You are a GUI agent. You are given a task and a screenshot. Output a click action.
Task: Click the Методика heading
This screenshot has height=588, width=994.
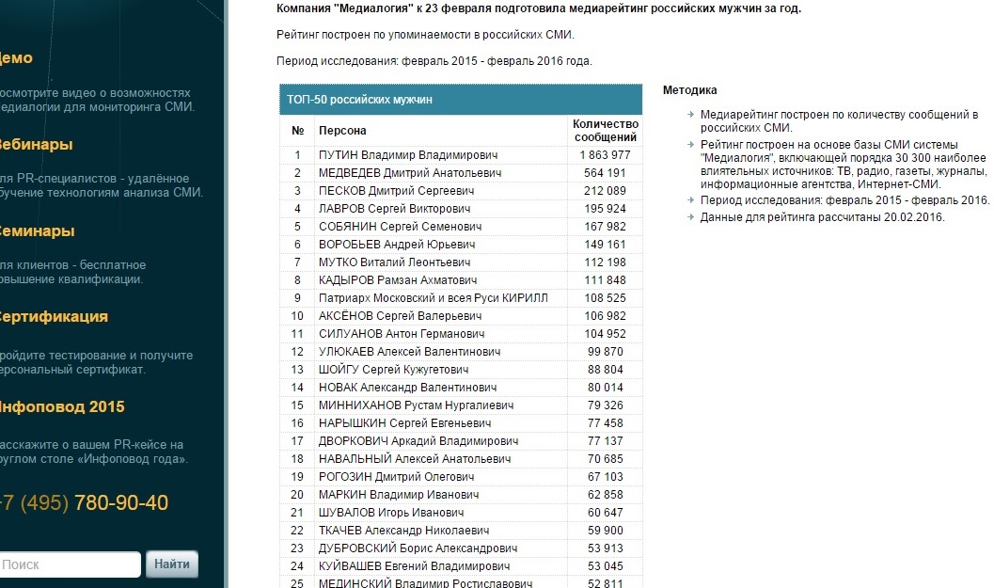689,90
